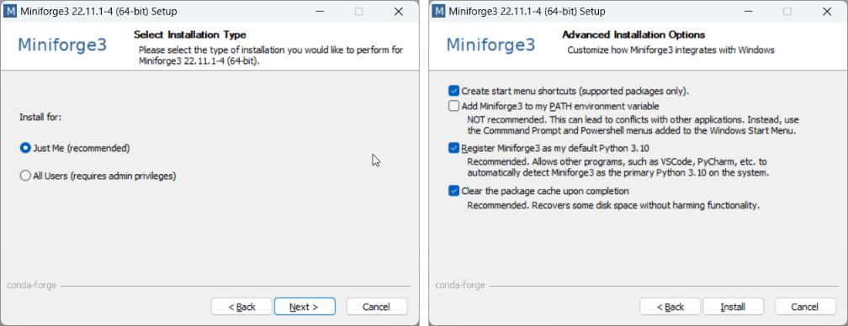Click 'Customize how Miniforge3 integrates with Windows' text
This screenshot has width=848, height=326.
[670, 50]
